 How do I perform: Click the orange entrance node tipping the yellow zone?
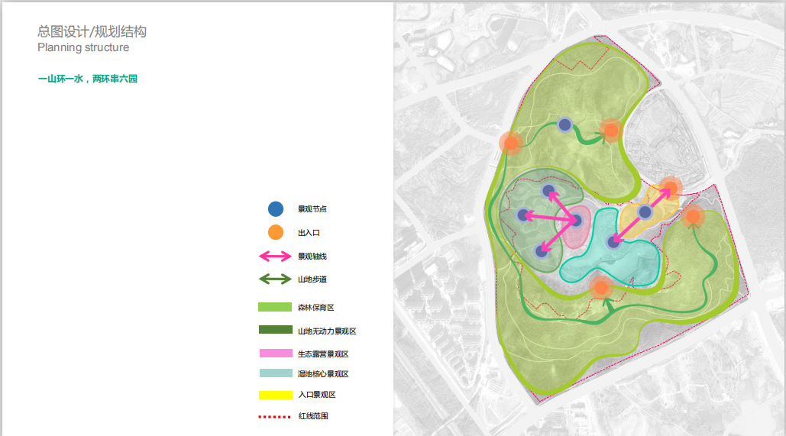670,189
